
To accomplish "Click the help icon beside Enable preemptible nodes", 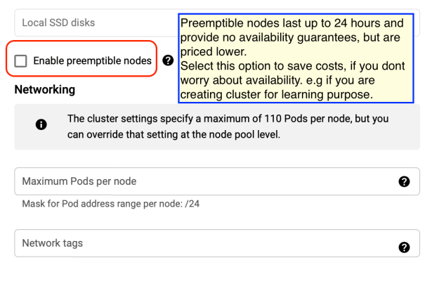I will pyautogui.click(x=168, y=60).
